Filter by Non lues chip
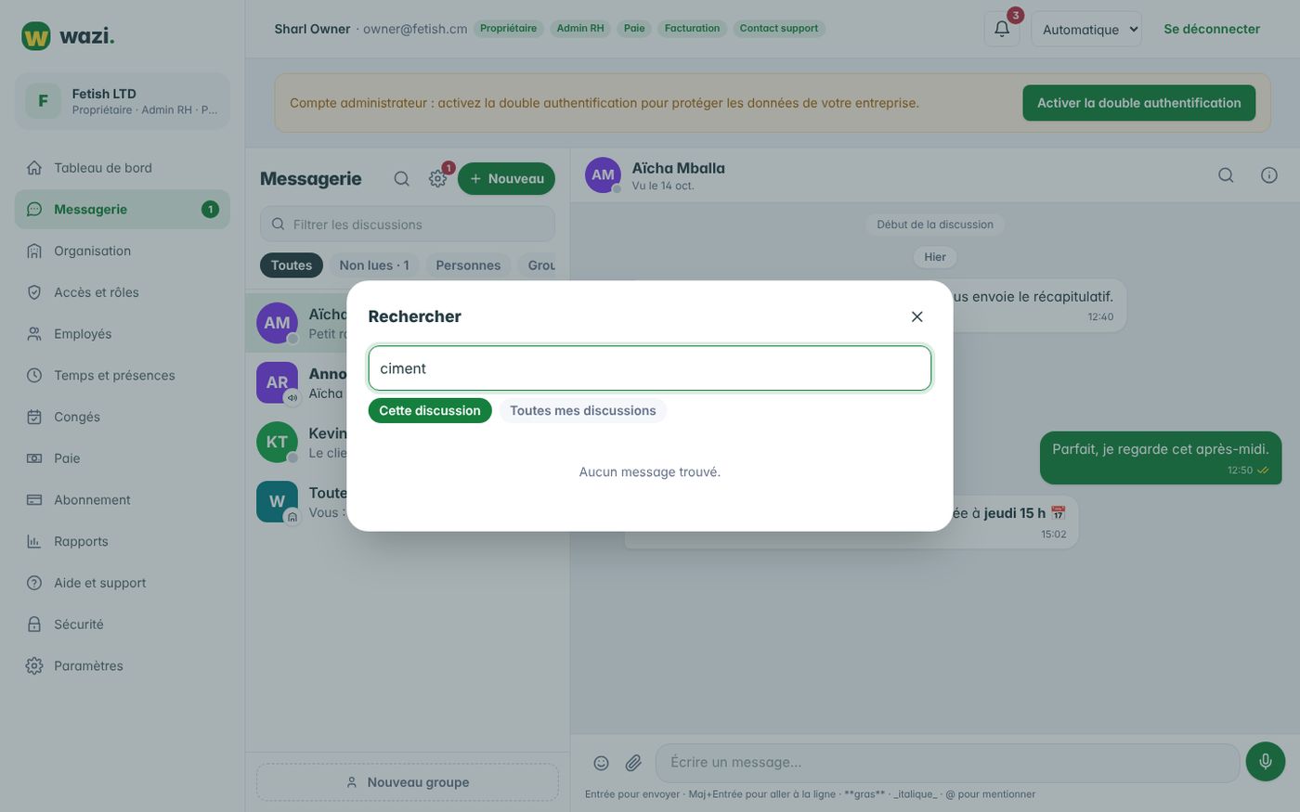Image resolution: width=1300 pixels, height=812 pixels. 374,265
